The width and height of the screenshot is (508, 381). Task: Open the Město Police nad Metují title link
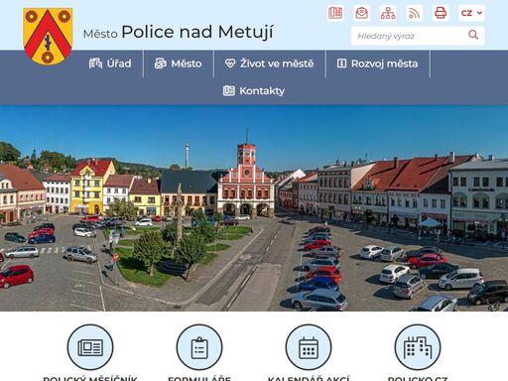point(179,33)
